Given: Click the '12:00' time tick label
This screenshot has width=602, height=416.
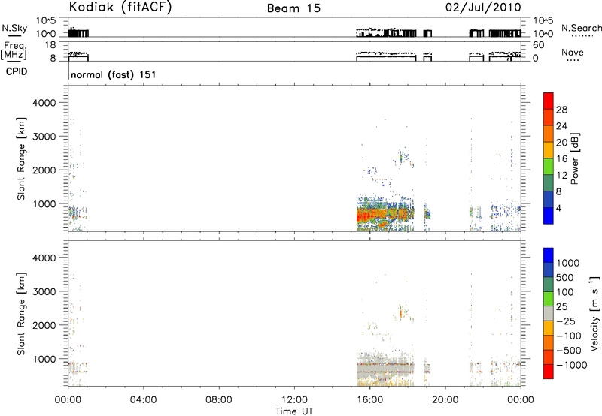Looking at the screenshot, I should click(294, 400).
